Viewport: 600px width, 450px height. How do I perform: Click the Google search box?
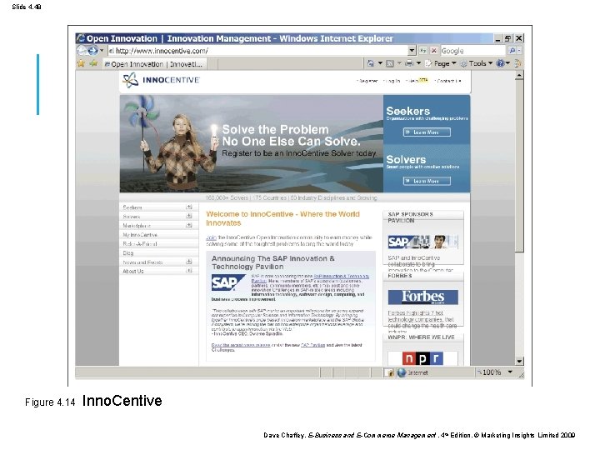click(x=472, y=51)
